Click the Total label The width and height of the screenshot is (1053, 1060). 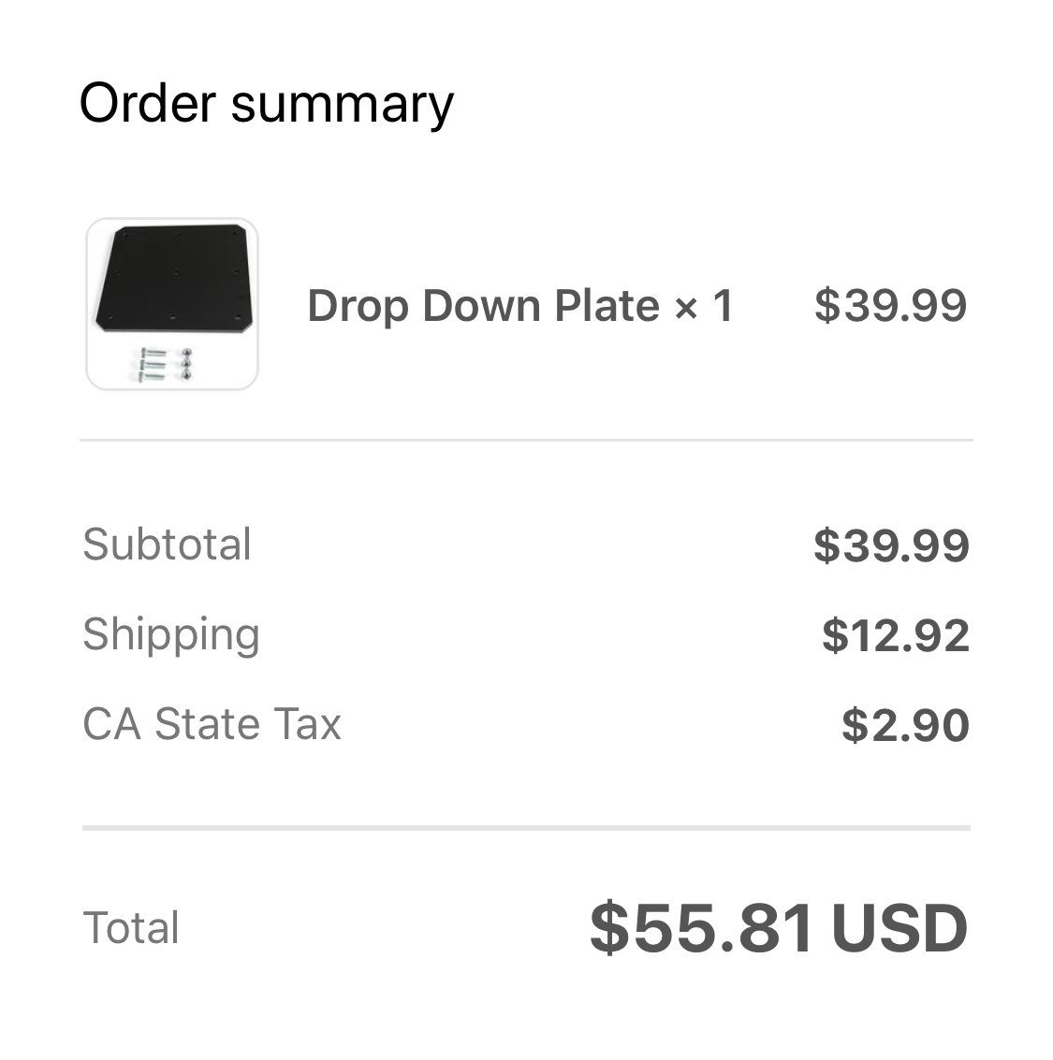[131, 927]
